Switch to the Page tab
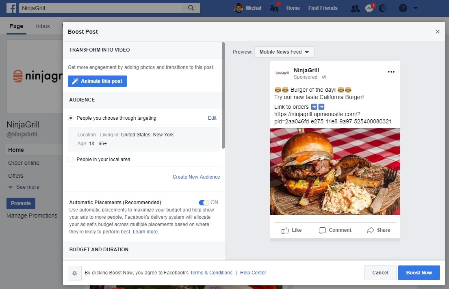 [x=16, y=26]
